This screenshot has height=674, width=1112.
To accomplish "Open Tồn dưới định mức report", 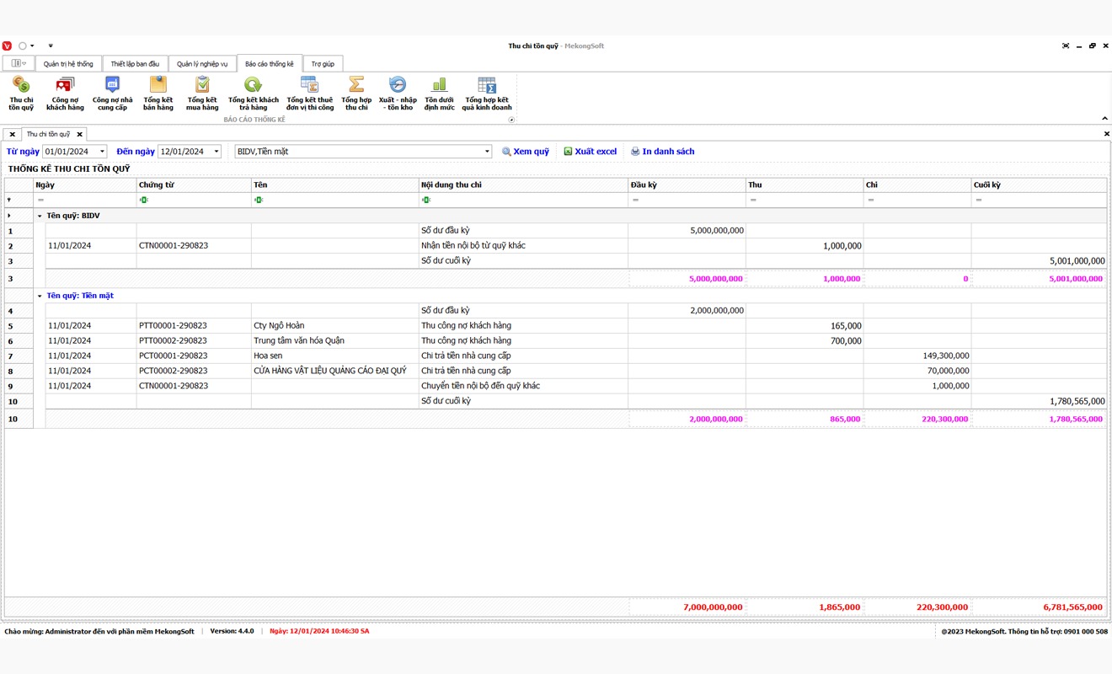I will point(439,93).
